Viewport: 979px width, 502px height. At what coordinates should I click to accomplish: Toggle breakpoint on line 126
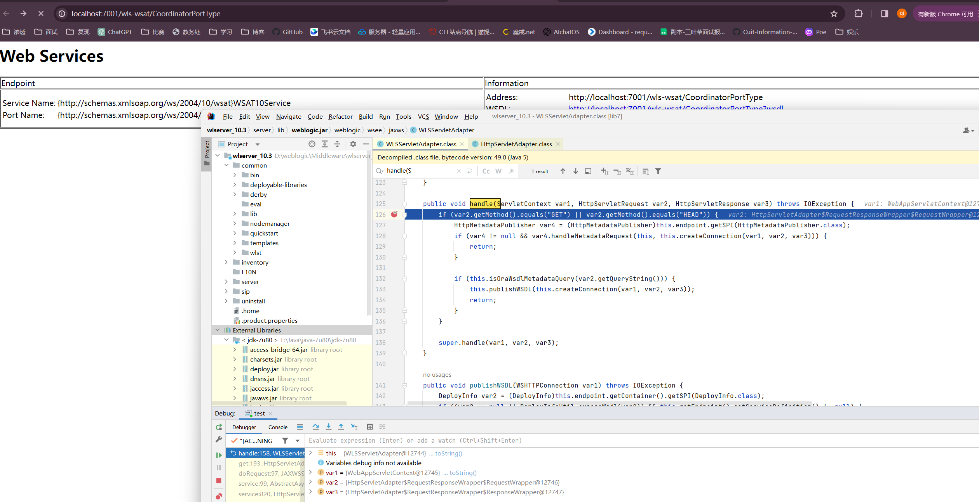(394, 214)
